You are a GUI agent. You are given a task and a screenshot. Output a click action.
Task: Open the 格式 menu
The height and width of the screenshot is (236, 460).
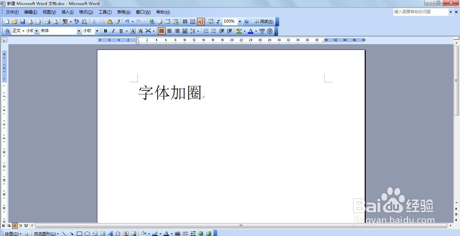pyautogui.click(x=86, y=12)
